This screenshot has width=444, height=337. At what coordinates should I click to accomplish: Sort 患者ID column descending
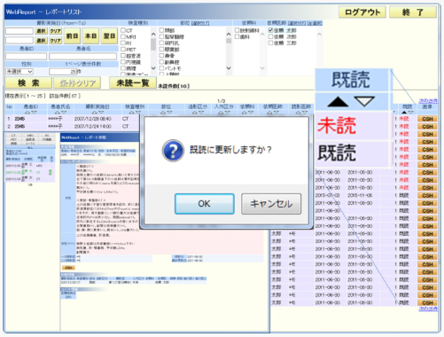point(34,113)
